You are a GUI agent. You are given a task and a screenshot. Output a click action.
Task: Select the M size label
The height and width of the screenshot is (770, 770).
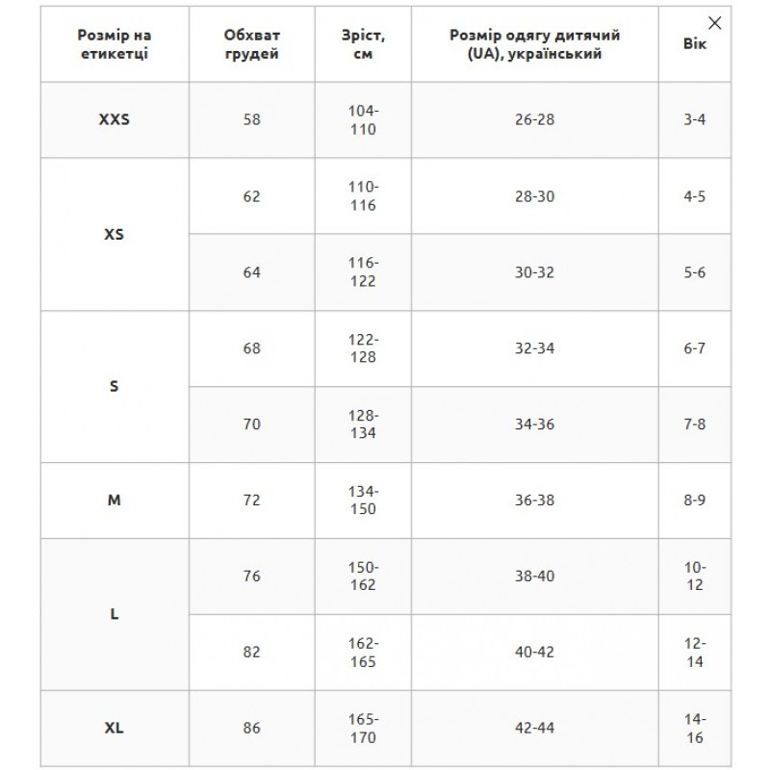click(115, 500)
